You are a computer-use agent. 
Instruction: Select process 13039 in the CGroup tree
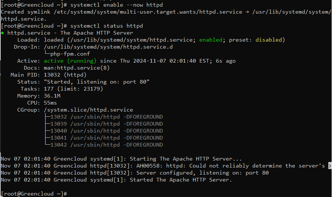click(x=107, y=124)
